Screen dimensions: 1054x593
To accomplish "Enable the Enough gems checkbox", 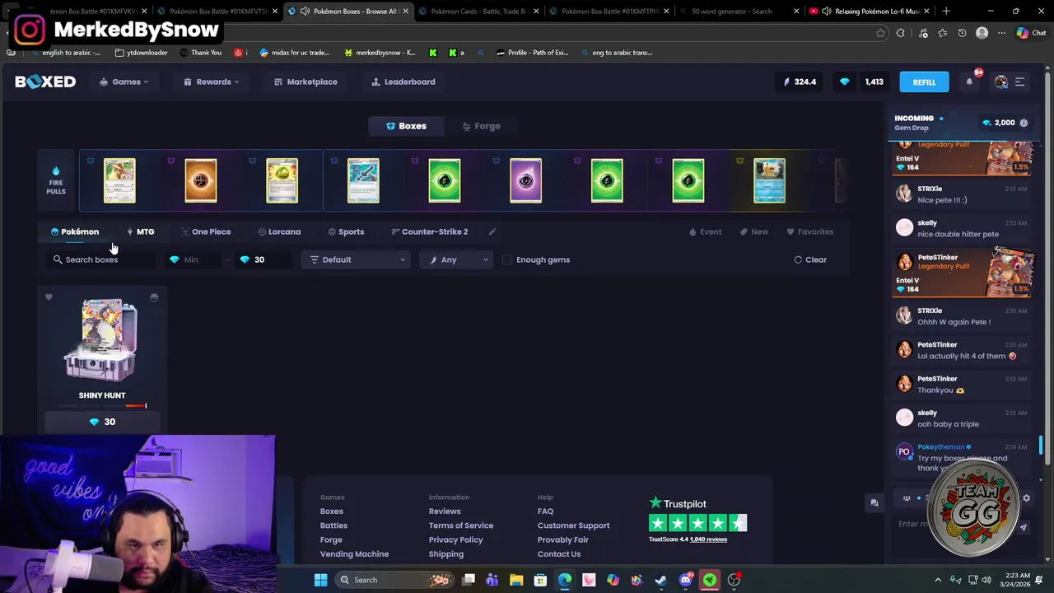I will click(507, 259).
